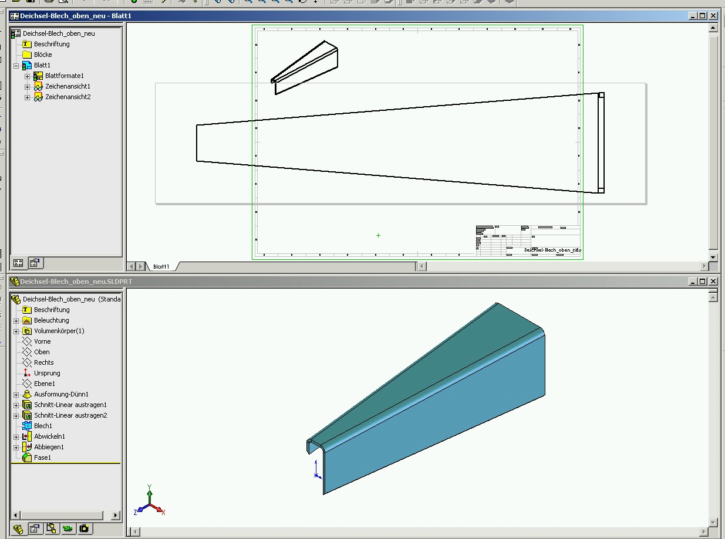725x539 pixels.
Task: Click left arrow of part tree horizontal scrollbar
Action: (16, 516)
